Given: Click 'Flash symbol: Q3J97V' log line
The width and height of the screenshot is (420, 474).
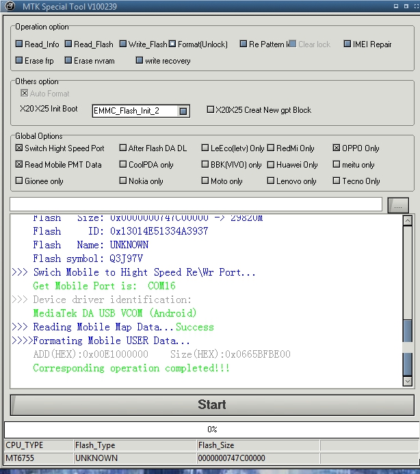Looking at the screenshot, I should (x=88, y=259).
